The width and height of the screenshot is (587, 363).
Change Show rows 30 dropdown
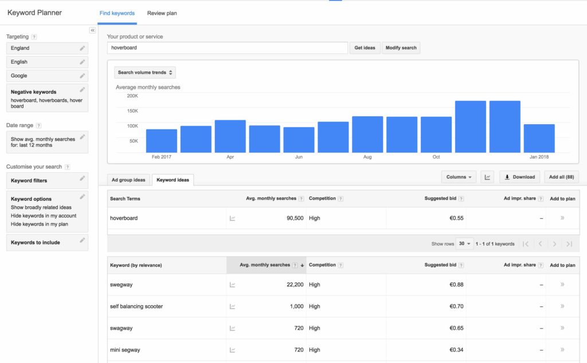pyautogui.click(x=464, y=244)
